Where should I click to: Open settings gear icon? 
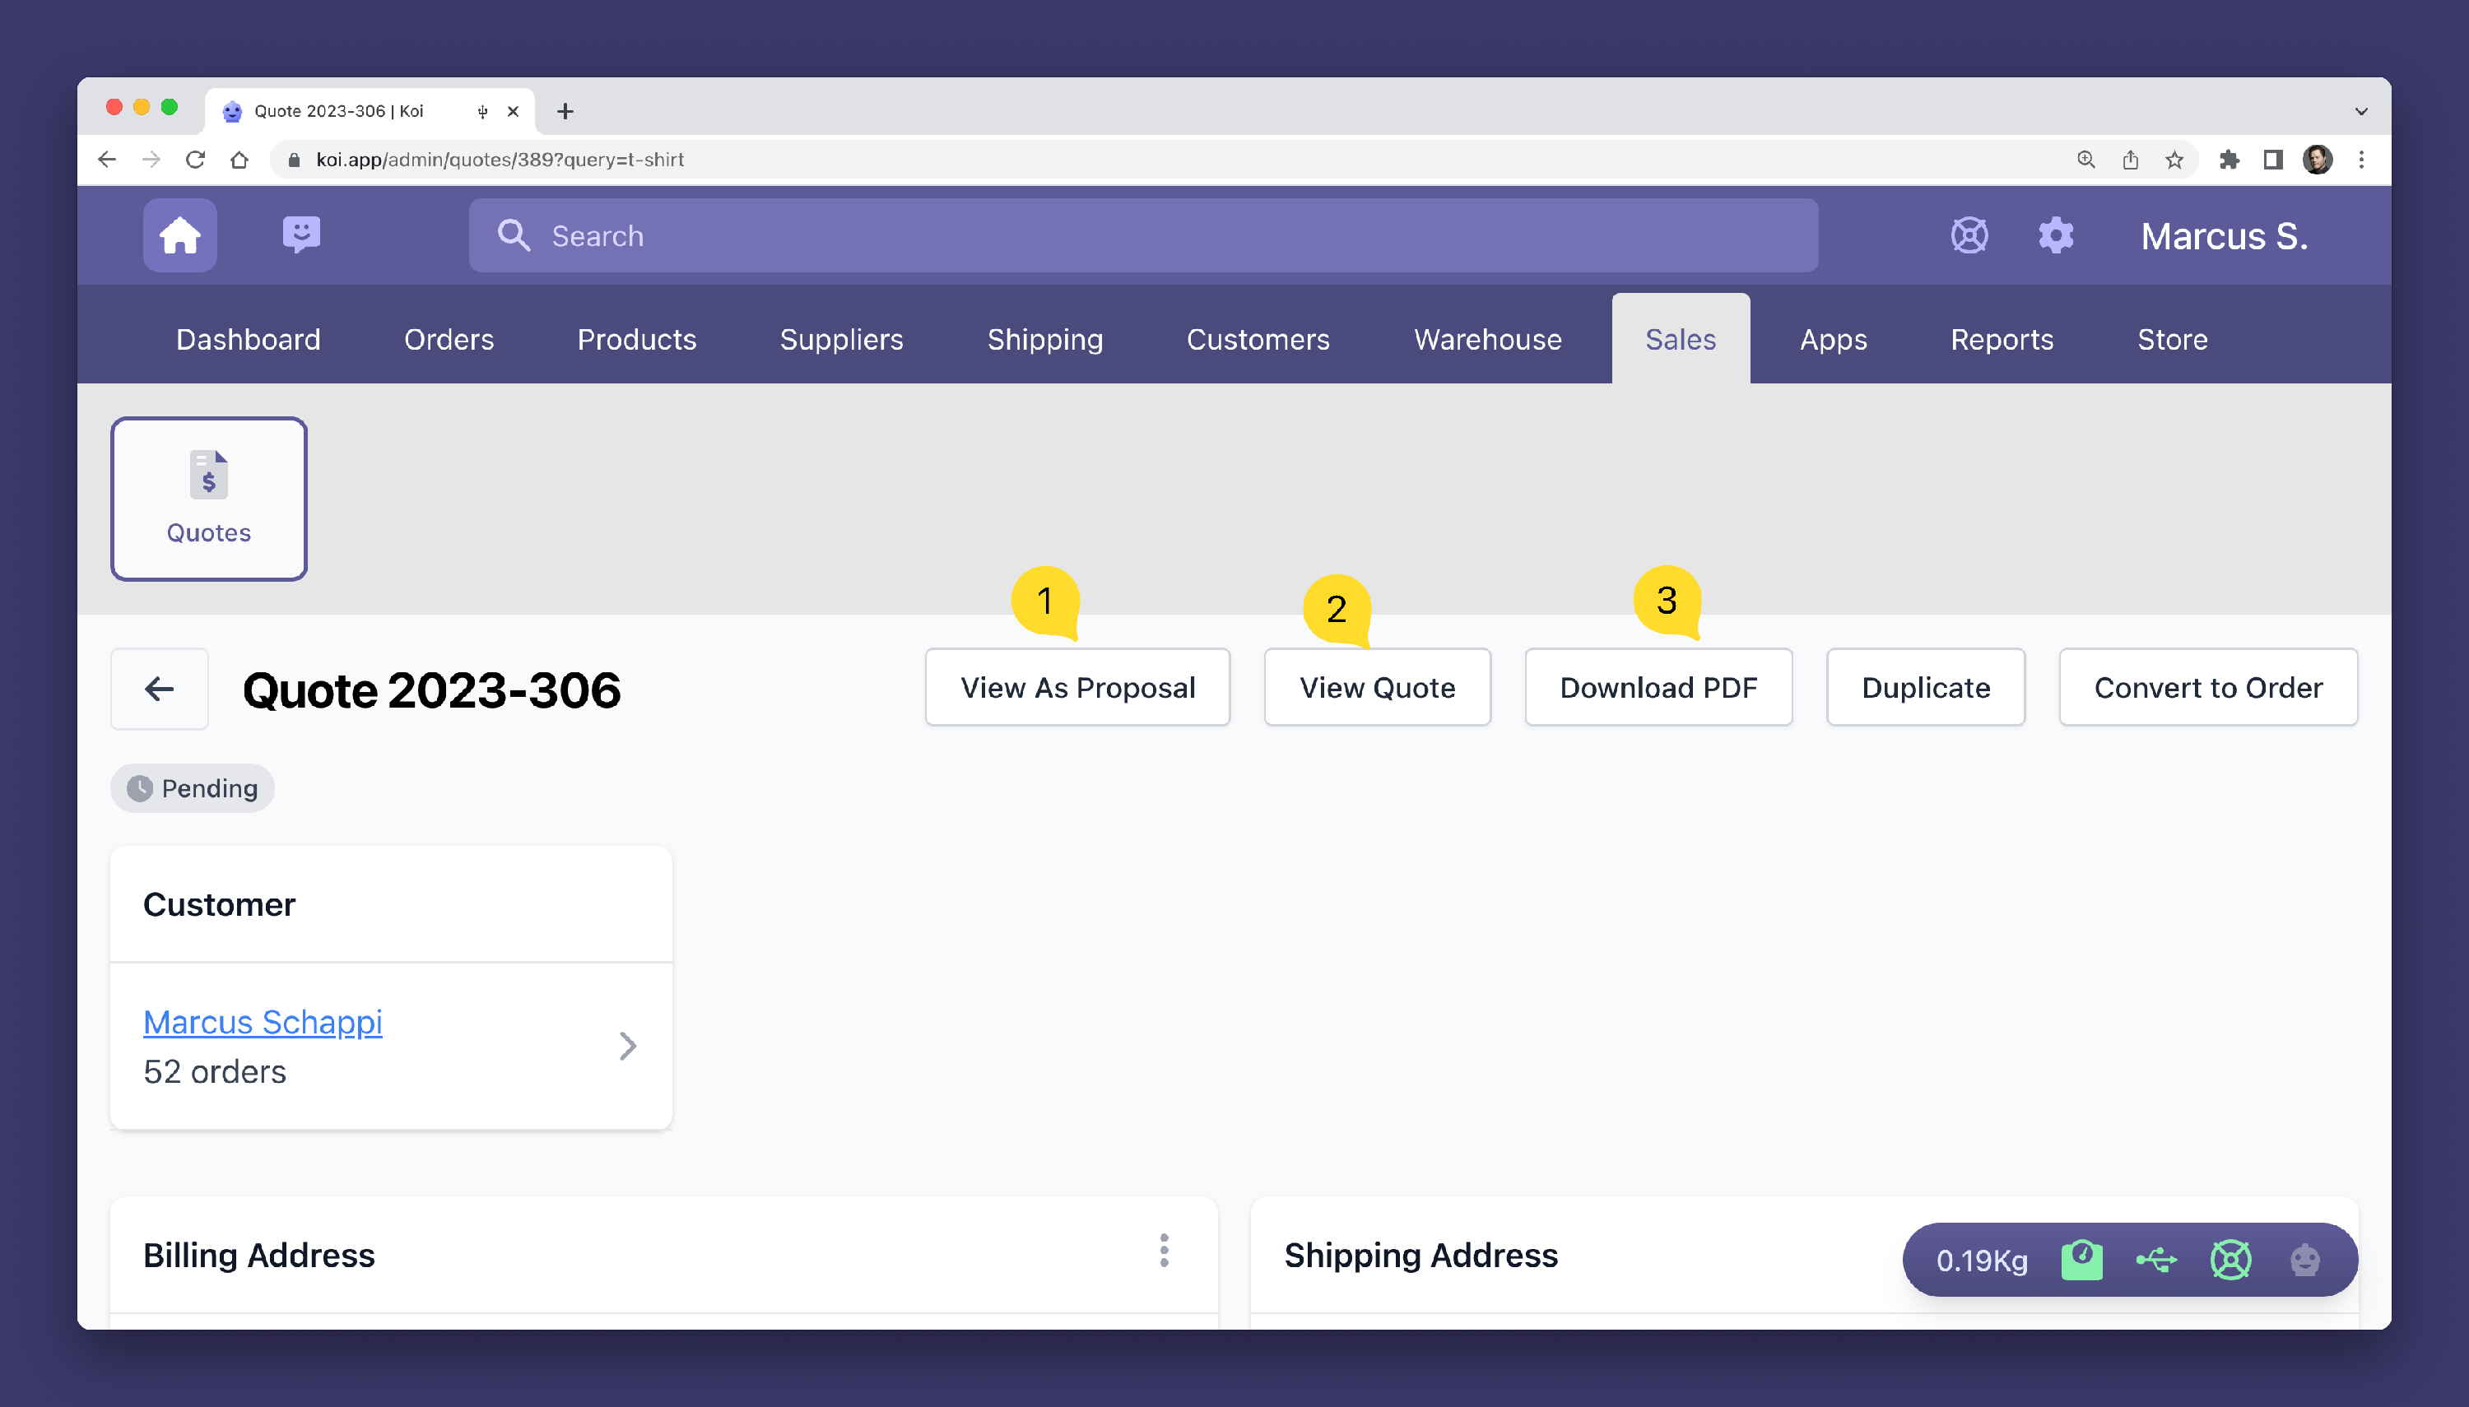tap(2054, 234)
